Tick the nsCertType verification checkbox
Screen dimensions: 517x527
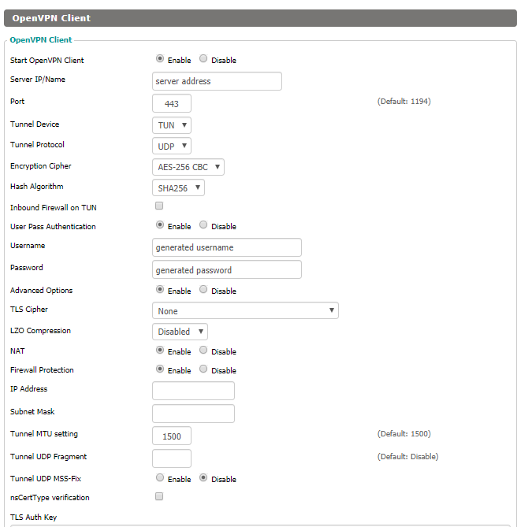(x=159, y=496)
